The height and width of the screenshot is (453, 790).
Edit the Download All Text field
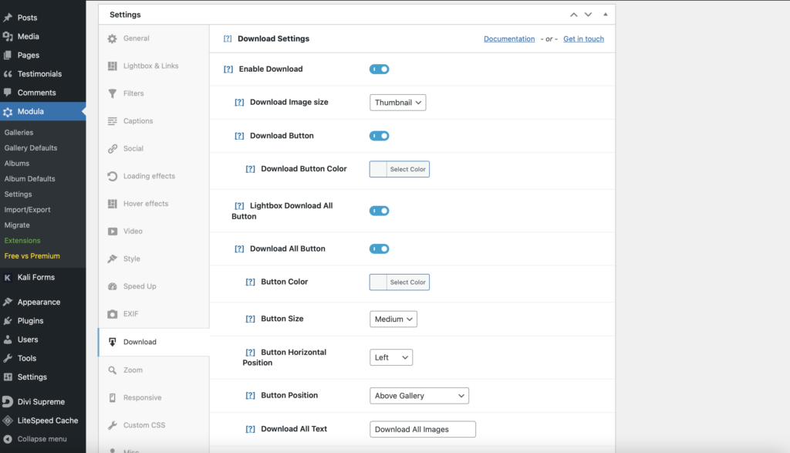422,429
